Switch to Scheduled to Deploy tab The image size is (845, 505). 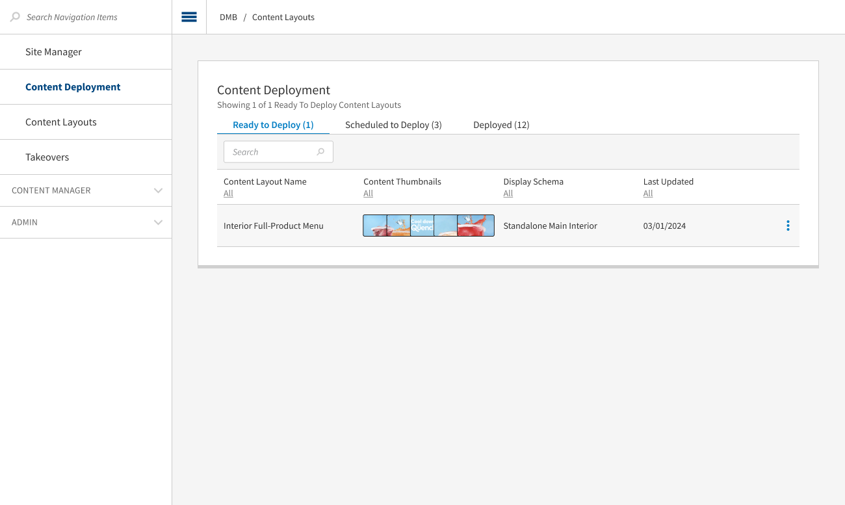click(x=393, y=125)
